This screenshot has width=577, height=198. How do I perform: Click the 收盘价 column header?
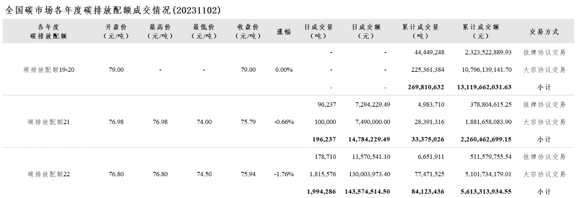click(x=248, y=32)
